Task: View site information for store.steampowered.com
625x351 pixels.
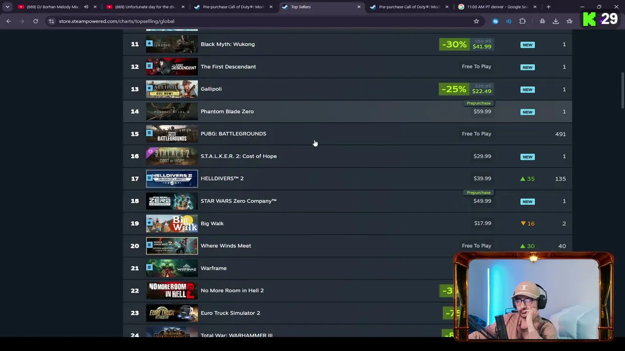Action: [51, 21]
